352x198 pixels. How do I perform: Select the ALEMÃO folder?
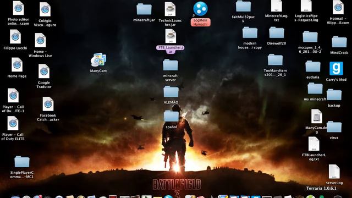(171, 92)
